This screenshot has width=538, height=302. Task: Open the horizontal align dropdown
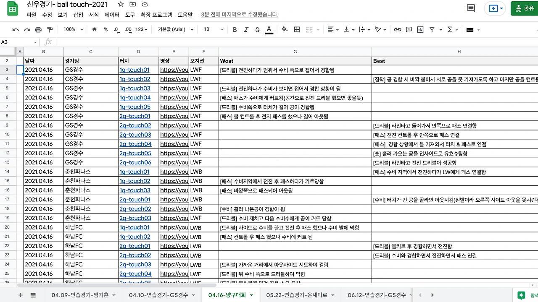click(x=333, y=30)
